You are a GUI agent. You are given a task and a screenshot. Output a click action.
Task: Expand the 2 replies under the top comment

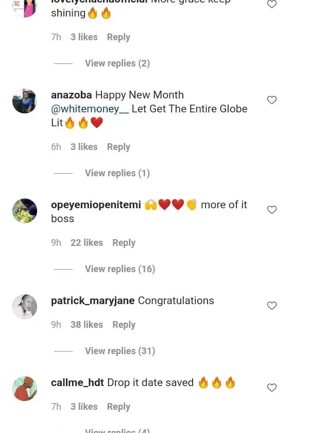pos(117,63)
